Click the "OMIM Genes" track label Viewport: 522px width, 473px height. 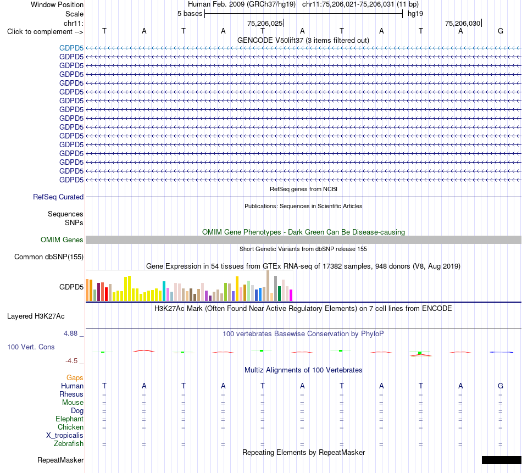[x=62, y=240]
